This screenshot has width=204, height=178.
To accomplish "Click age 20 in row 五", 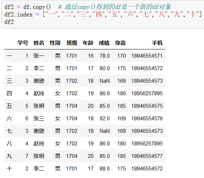I will tap(91, 106).
